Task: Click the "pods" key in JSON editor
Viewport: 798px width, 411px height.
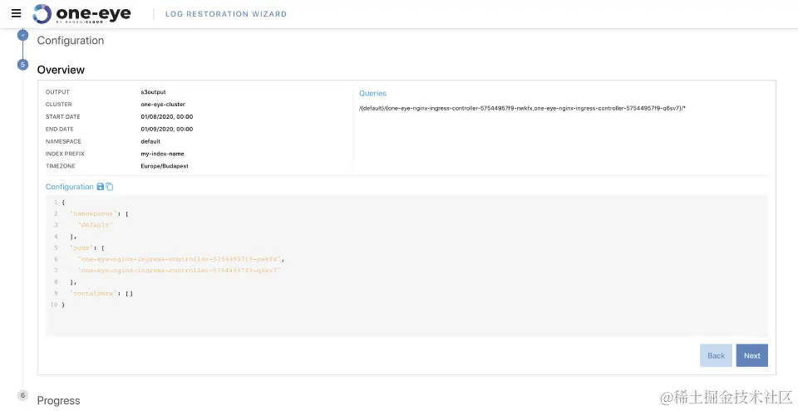Action: (81, 247)
